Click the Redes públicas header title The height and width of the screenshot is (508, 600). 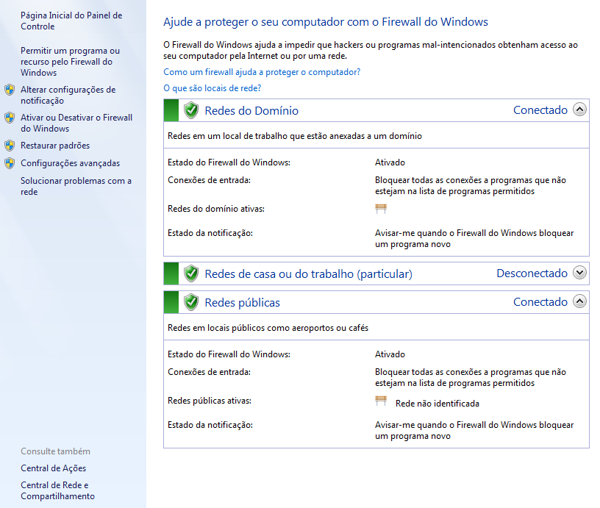(x=242, y=303)
